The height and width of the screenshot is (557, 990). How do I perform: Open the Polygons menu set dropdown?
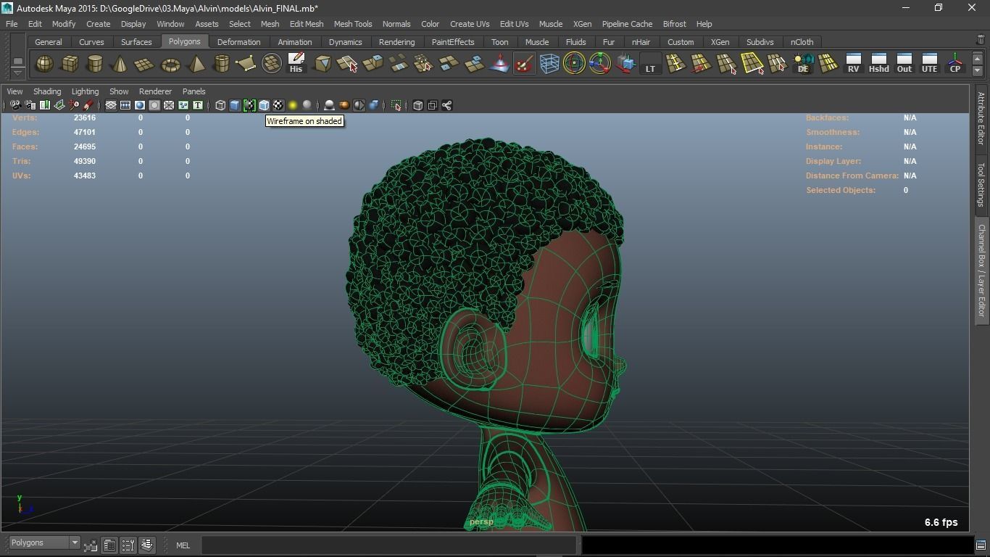coord(44,542)
